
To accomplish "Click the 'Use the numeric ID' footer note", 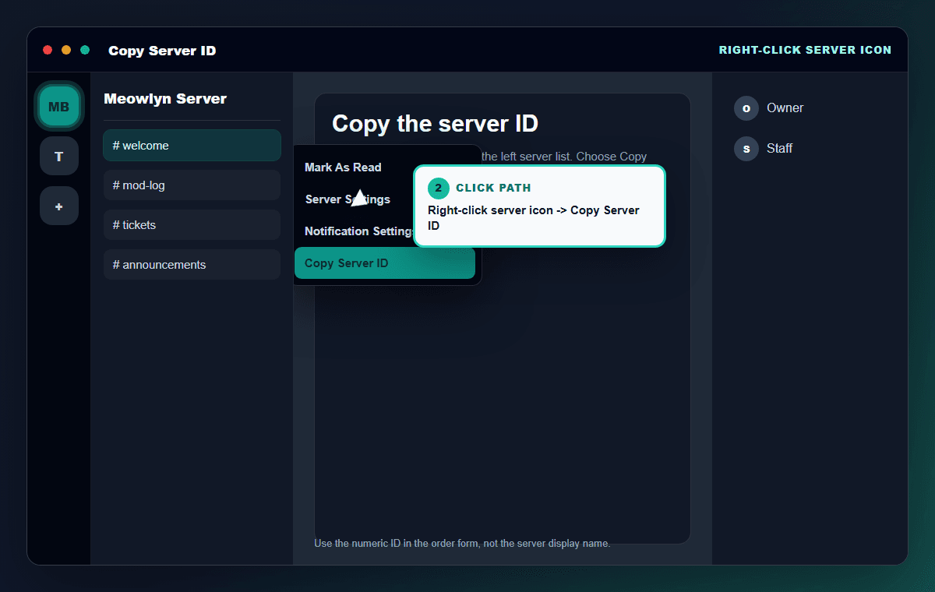I will 462,543.
